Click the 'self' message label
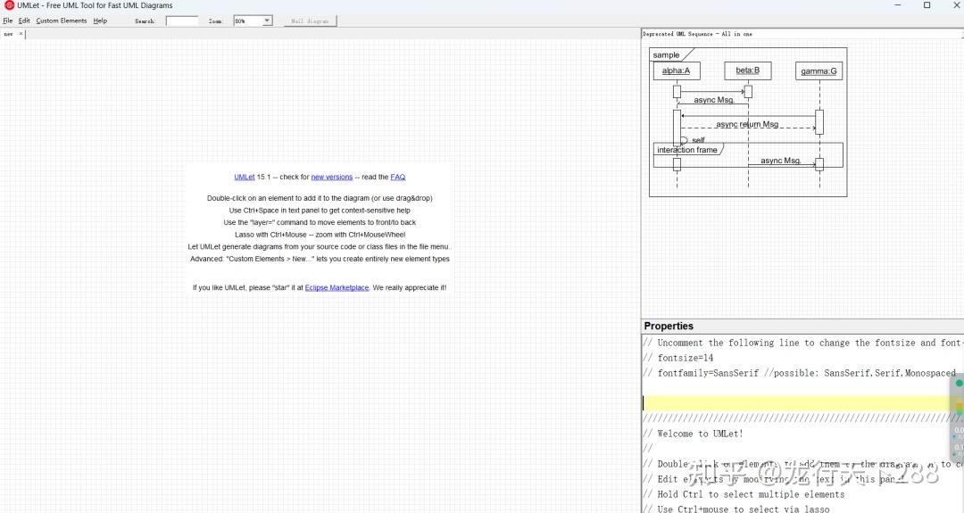The width and height of the screenshot is (964, 513). tap(698, 140)
